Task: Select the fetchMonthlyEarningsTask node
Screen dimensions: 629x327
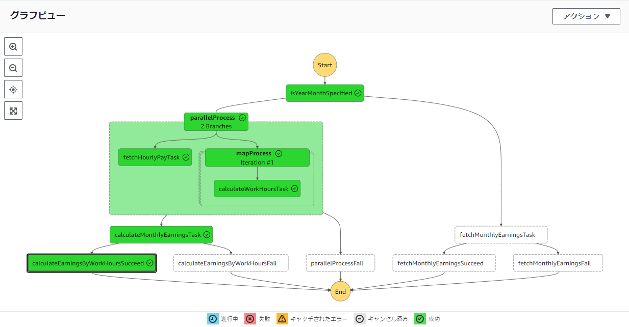Action: click(500, 235)
